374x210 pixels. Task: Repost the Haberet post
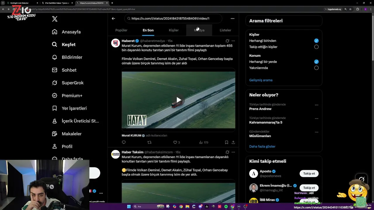point(149,142)
